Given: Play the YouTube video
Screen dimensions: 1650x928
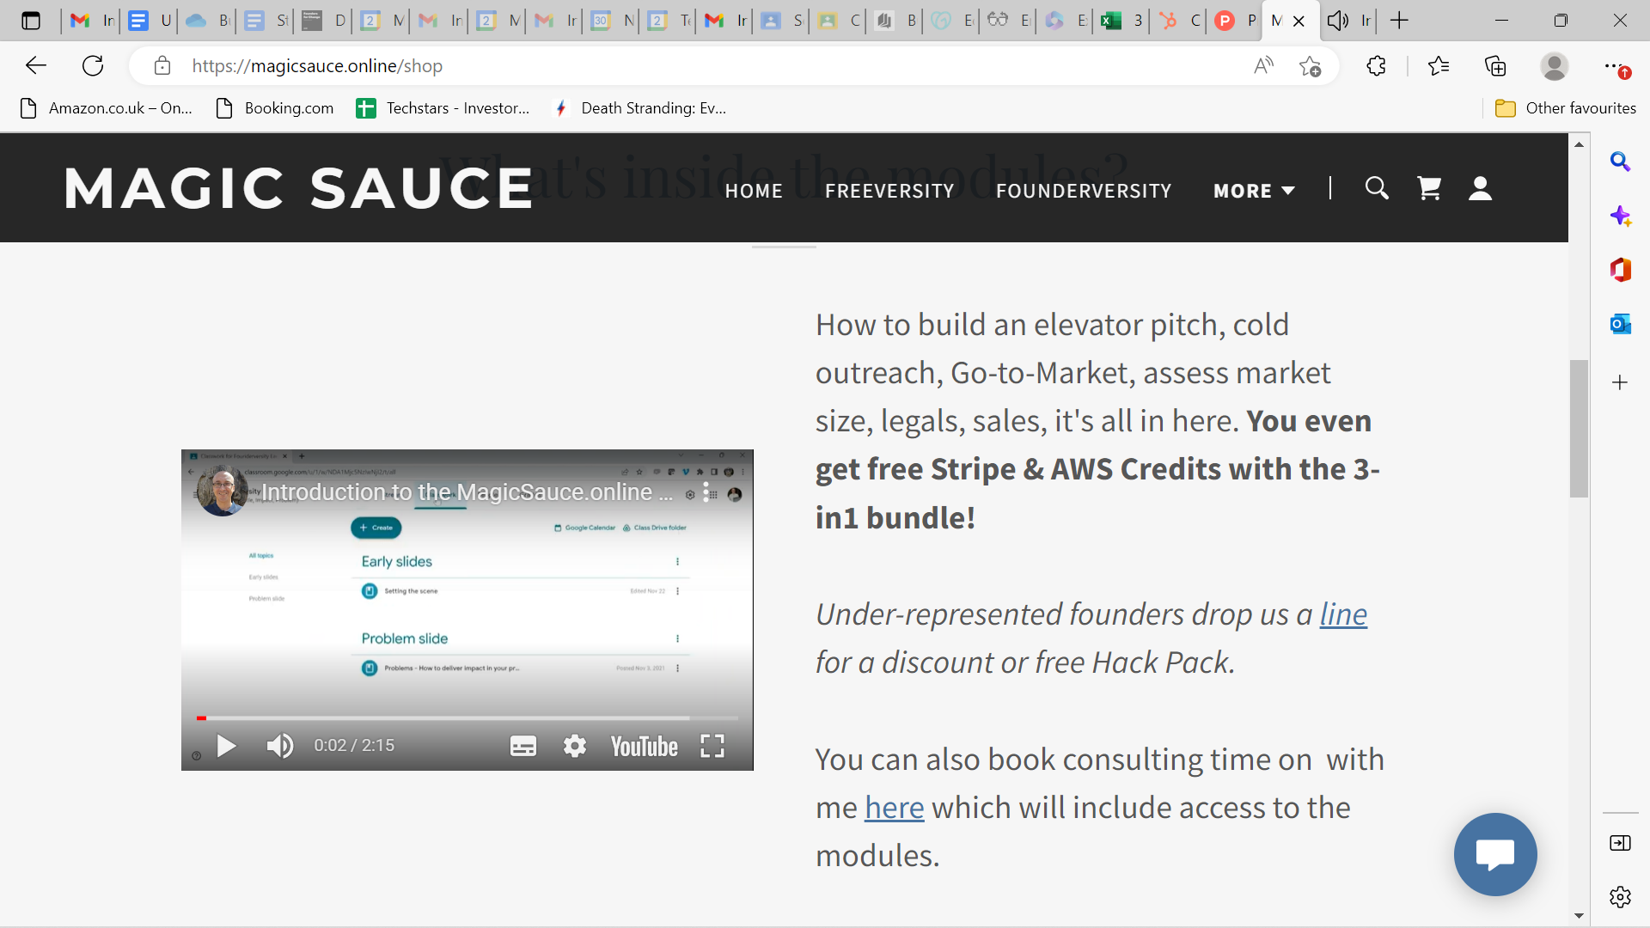Looking at the screenshot, I should pos(226,746).
